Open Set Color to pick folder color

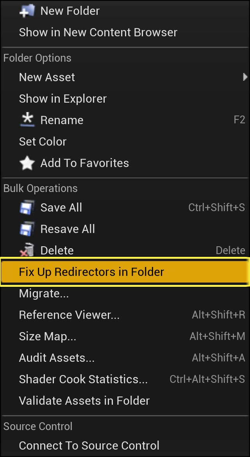(43, 141)
